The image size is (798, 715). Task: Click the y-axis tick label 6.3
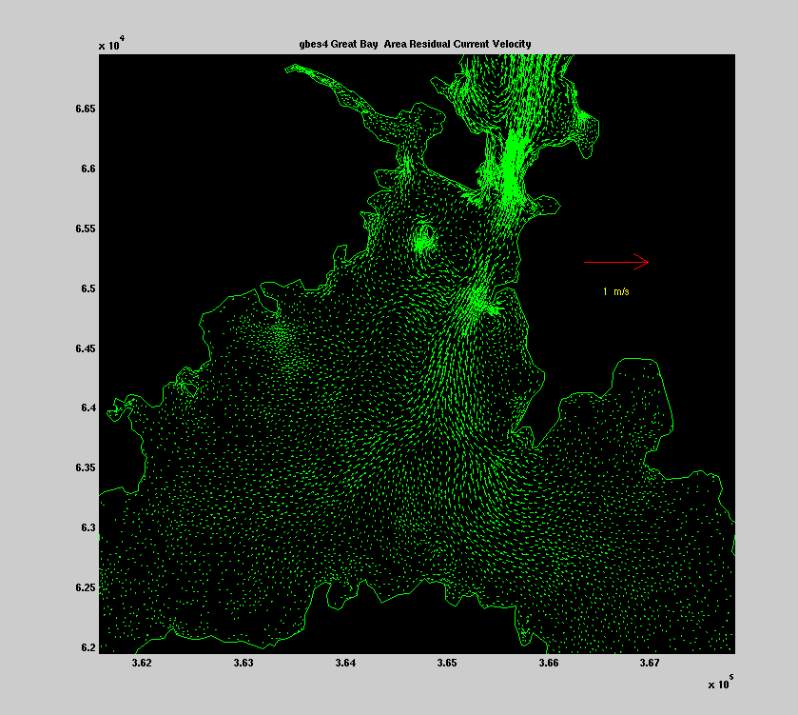click(88, 527)
